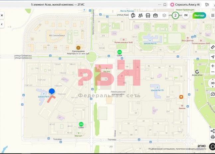The width and height of the screenshot is (215, 154).
Task: Open the hamburger menu on the map
Action: 213,16
